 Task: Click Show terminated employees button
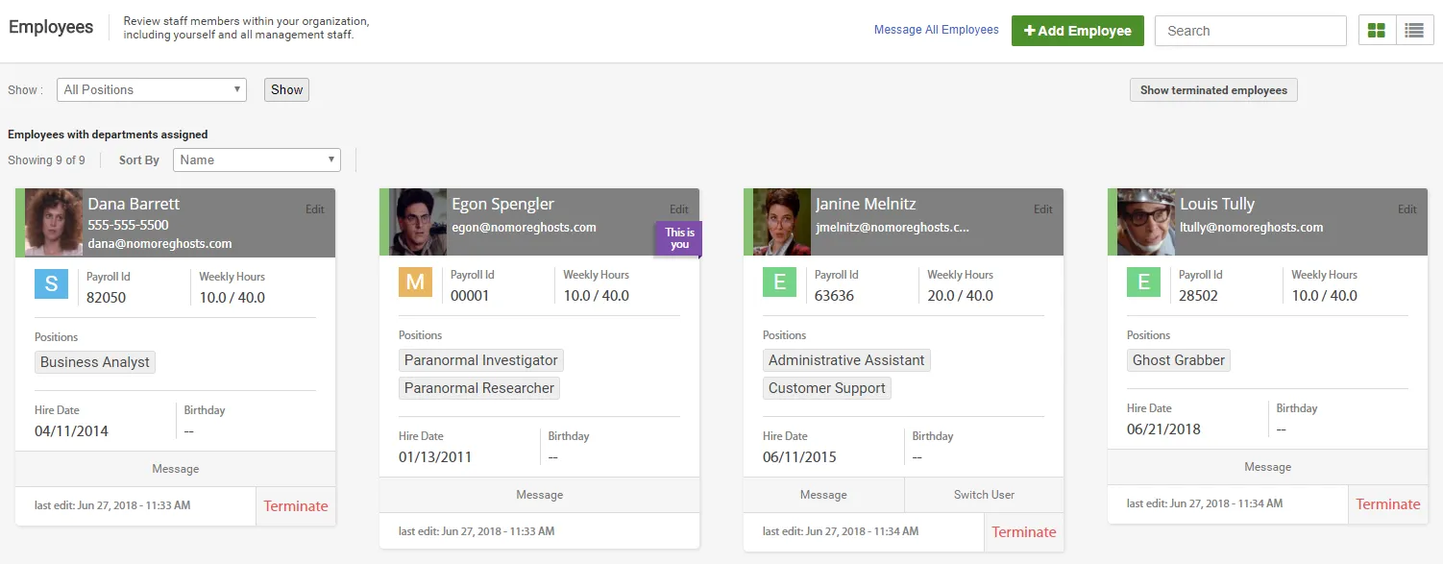pos(1213,90)
